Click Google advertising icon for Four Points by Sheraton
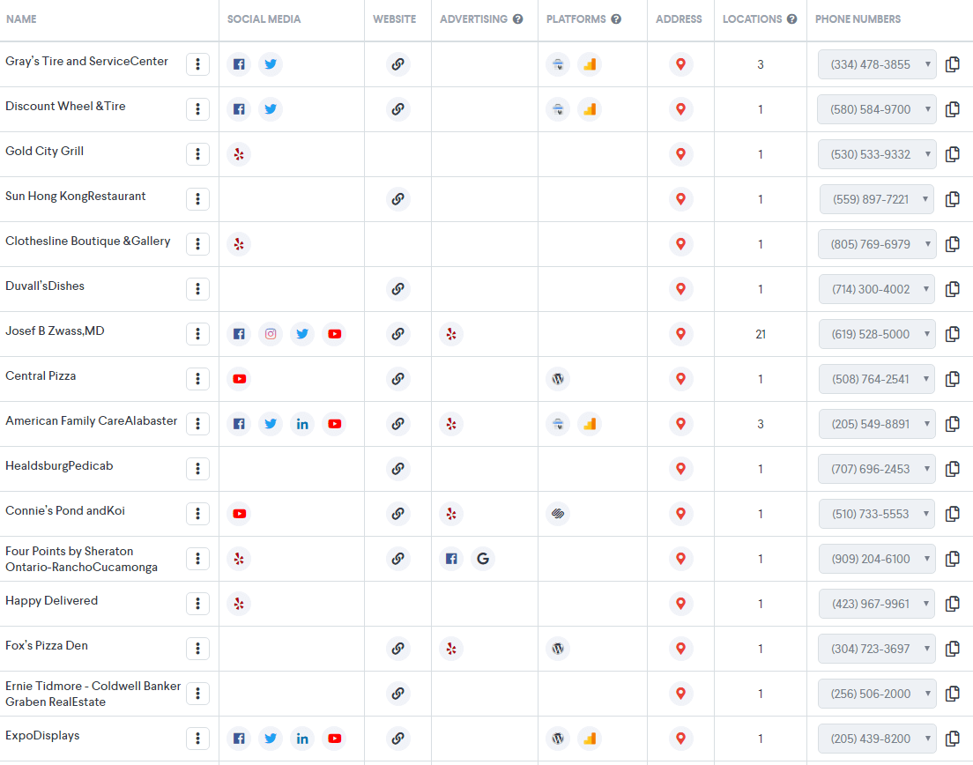 pos(483,559)
